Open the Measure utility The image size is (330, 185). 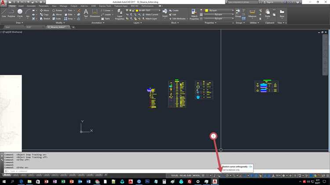click(x=253, y=13)
